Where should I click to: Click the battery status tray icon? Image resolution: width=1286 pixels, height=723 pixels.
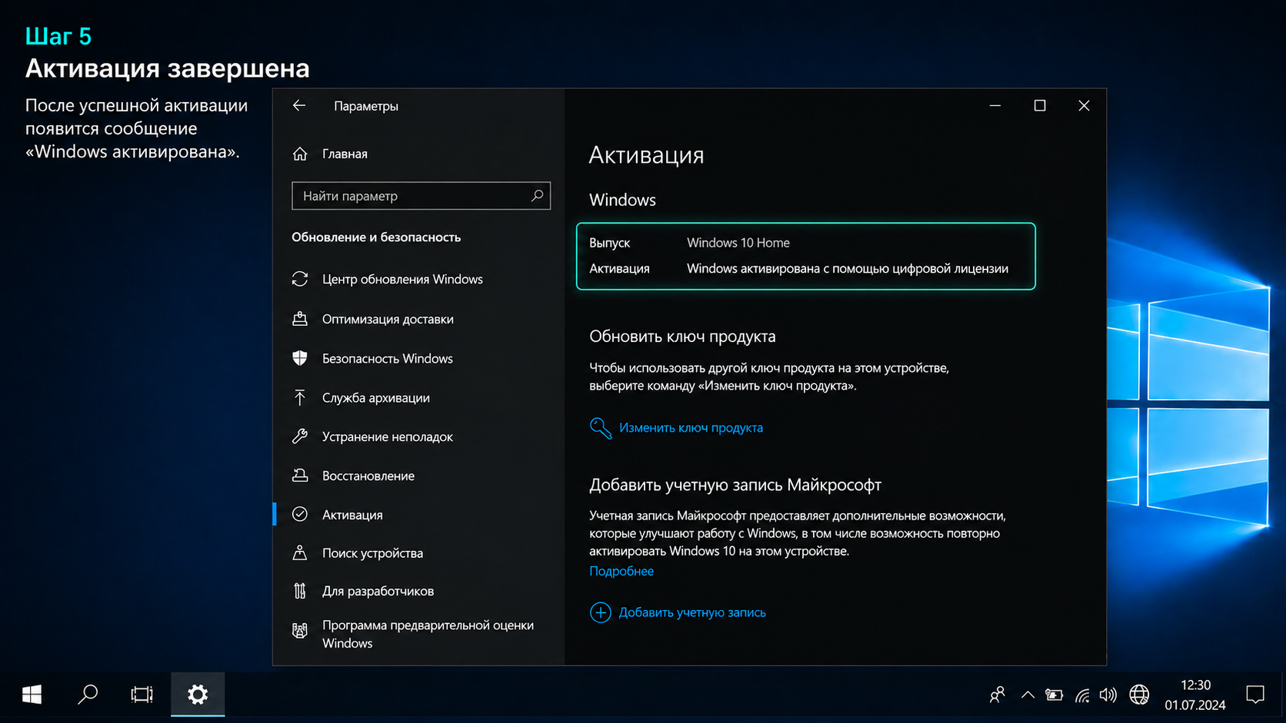[x=1054, y=695]
